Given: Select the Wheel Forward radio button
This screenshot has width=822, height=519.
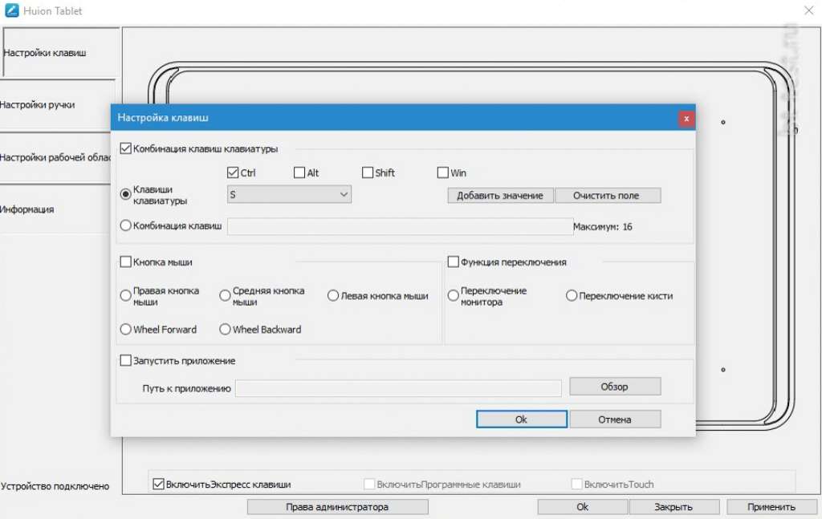Looking at the screenshot, I should [x=126, y=330].
